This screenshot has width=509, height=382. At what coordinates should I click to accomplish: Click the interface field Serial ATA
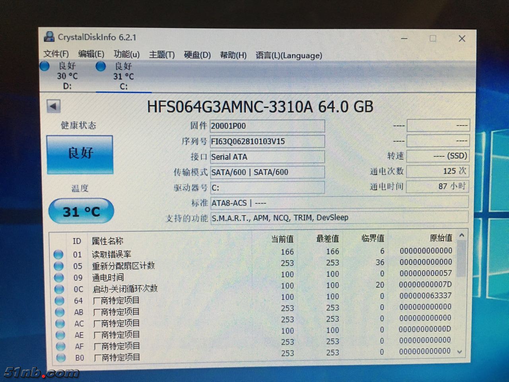tap(267, 157)
